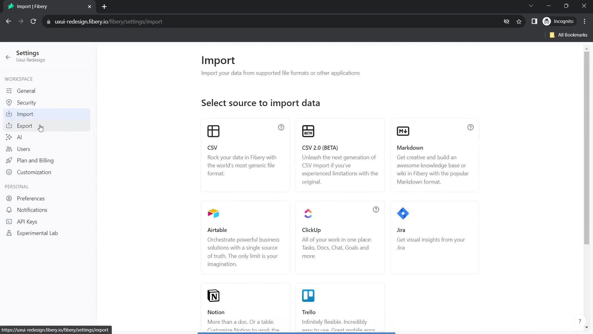Open the AI settings page
Image resolution: width=593 pixels, height=334 pixels.
tap(19, 137)
